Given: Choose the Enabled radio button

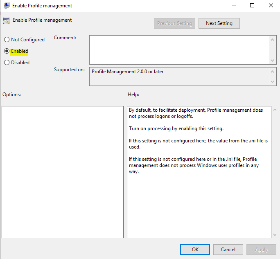Looking at the screenshot, I should 7,51.
